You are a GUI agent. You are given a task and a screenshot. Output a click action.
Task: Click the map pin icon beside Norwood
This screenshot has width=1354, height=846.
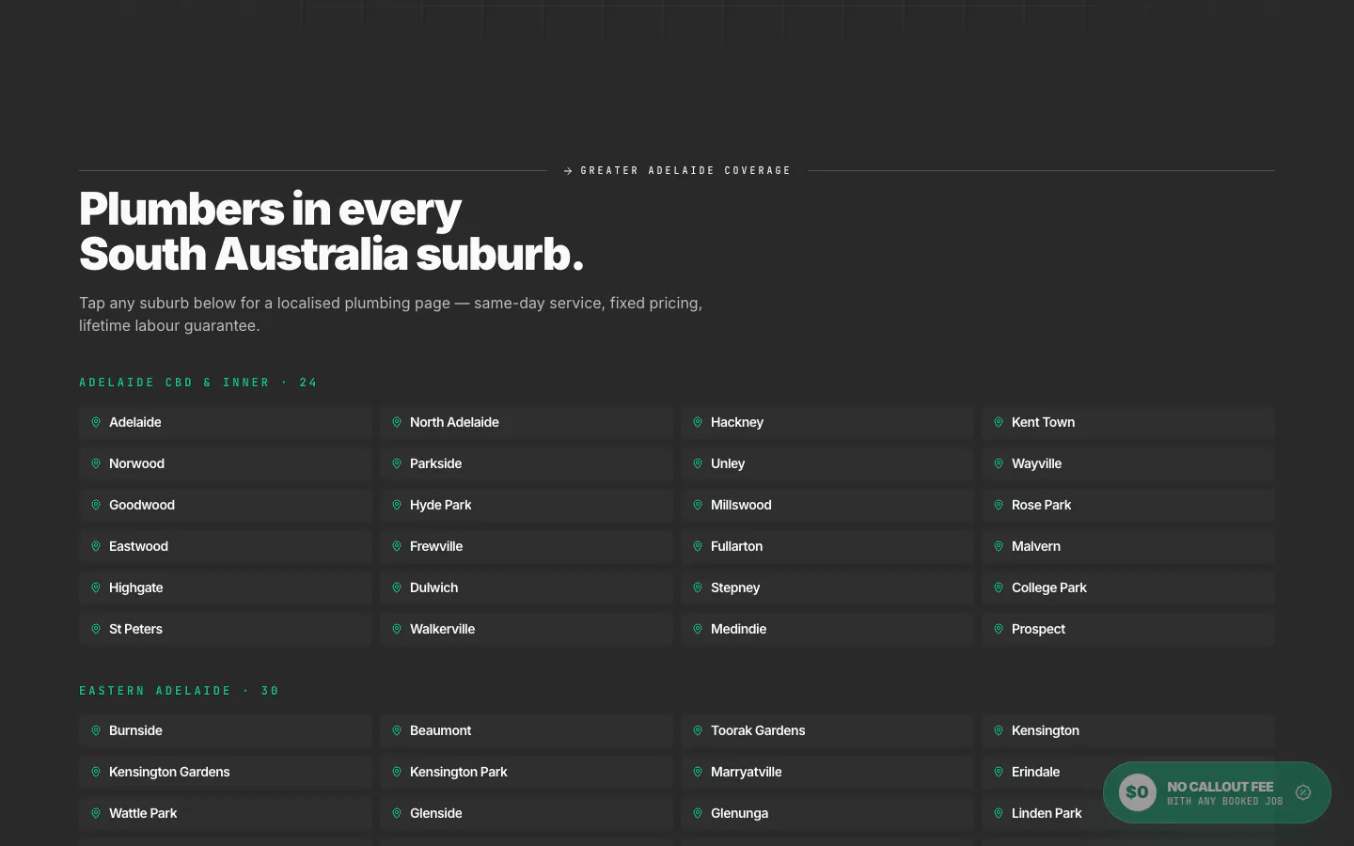pyautogui.click(x=96, y=463)
